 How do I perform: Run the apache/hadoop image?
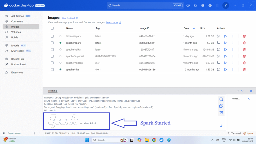coord(225,63)
